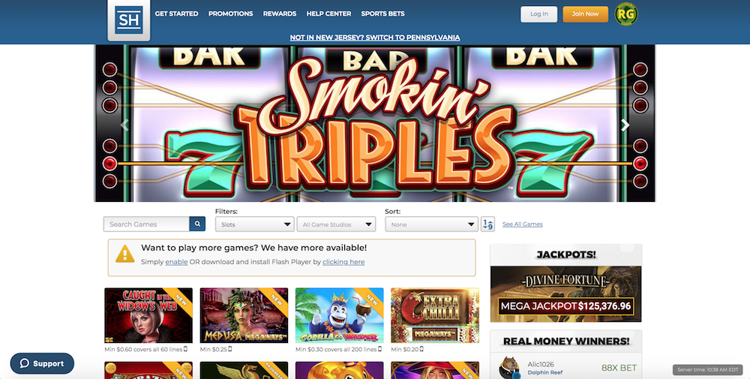Launch Extra Chilli Megaways game
Viewport: 750px width, 379px height.
click(435, 315)
